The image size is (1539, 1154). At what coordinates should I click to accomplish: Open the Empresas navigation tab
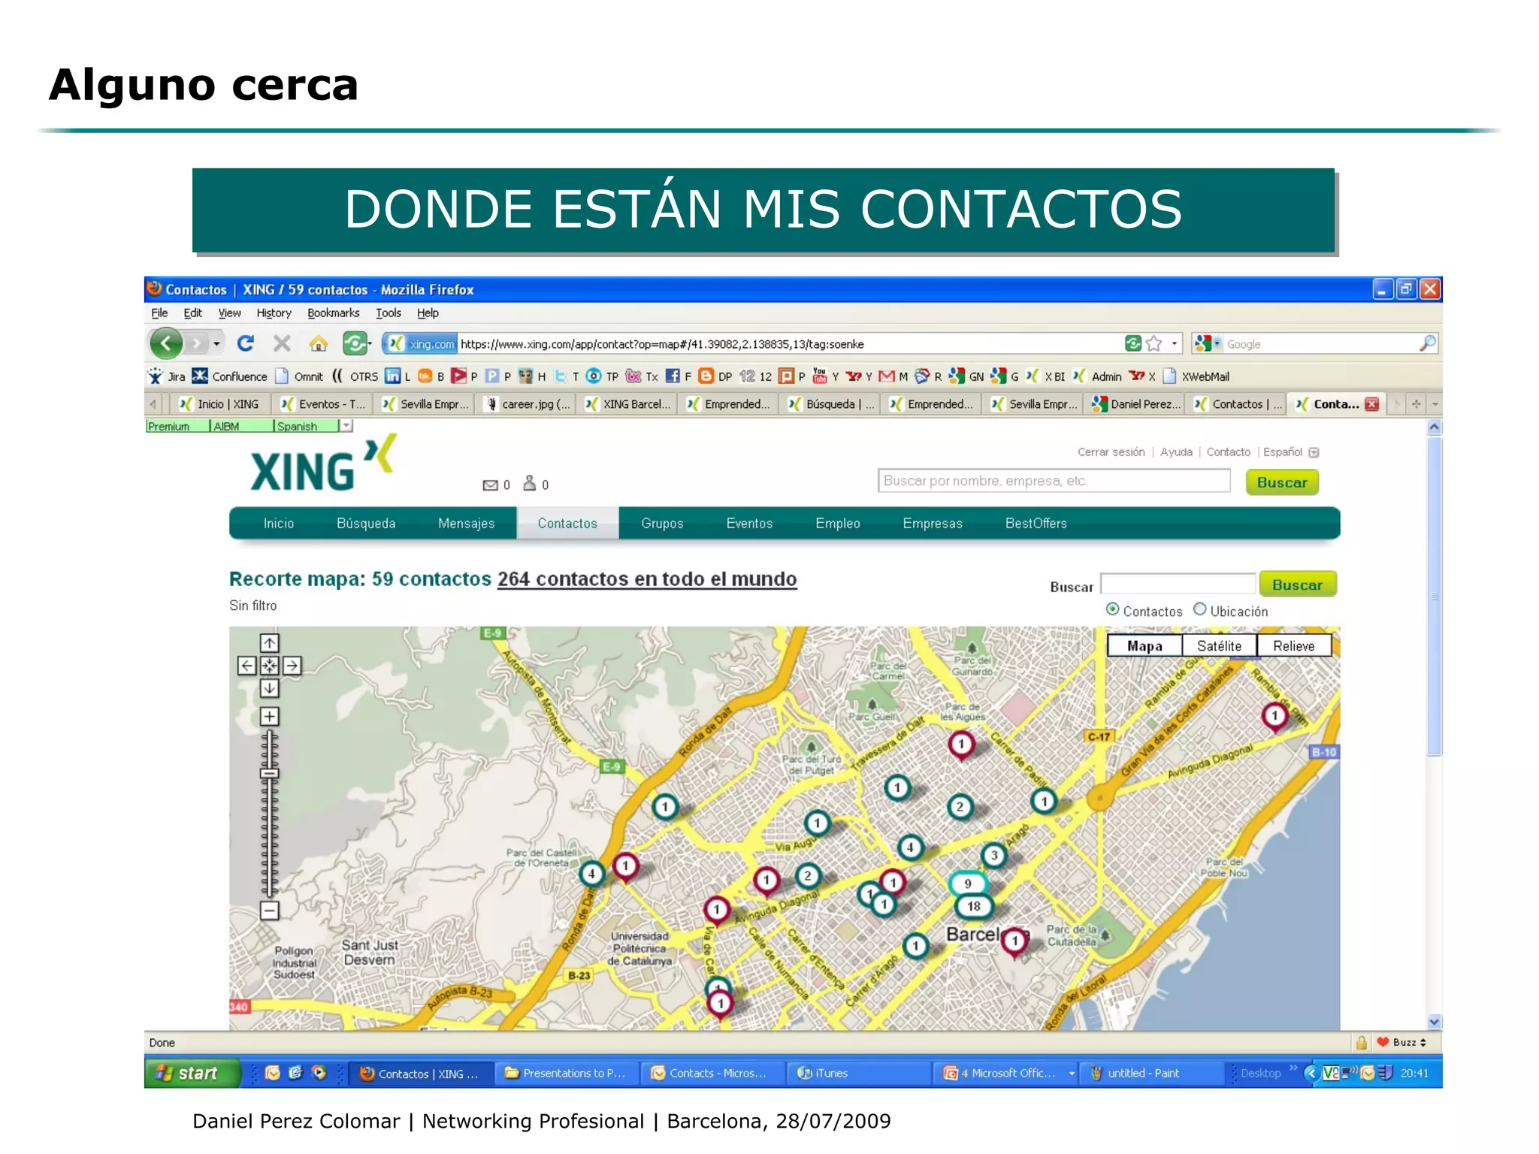click(x=933, y=524)
